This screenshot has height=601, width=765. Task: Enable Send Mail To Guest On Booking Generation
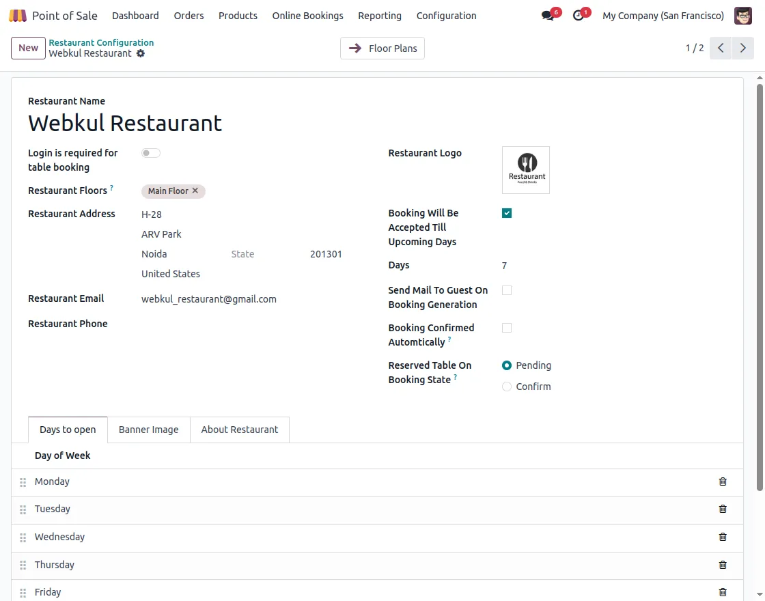click(507, 290)
